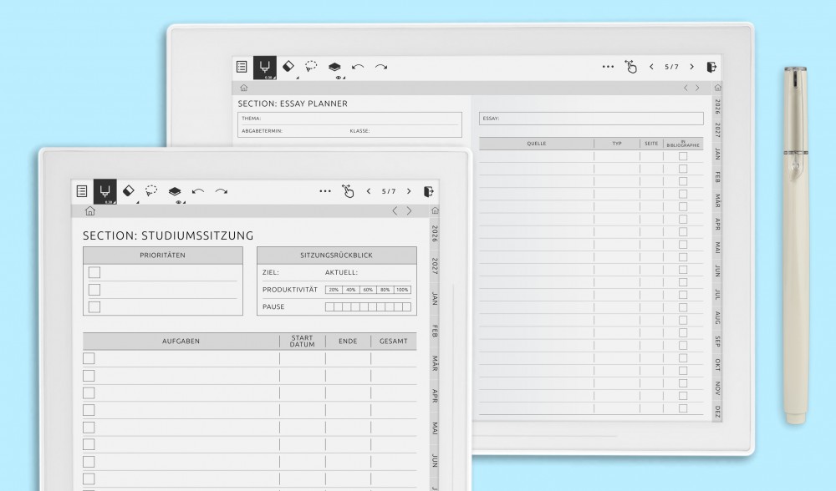Open the JAN month tab on the front tablet
The image size is (836, 491).
point(434,299)
